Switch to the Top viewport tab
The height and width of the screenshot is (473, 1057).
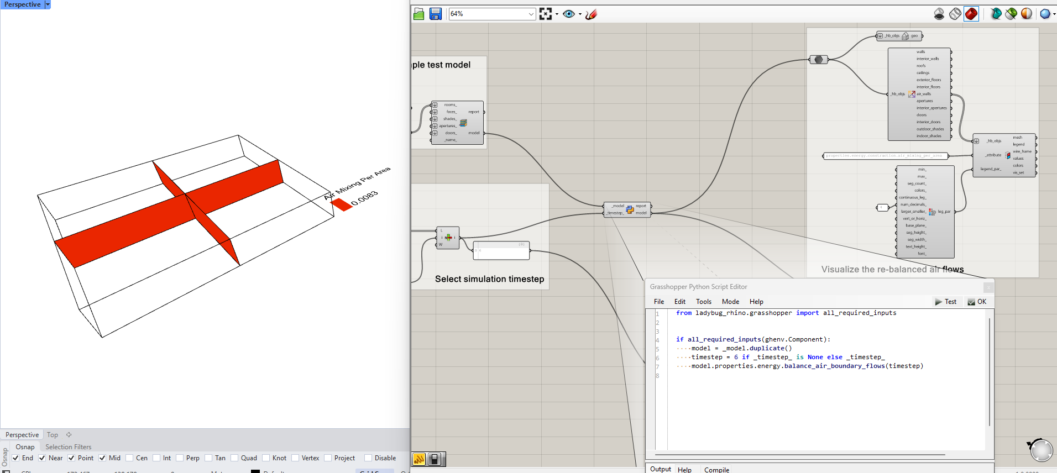pyautogui.click(x=53, y=435)
